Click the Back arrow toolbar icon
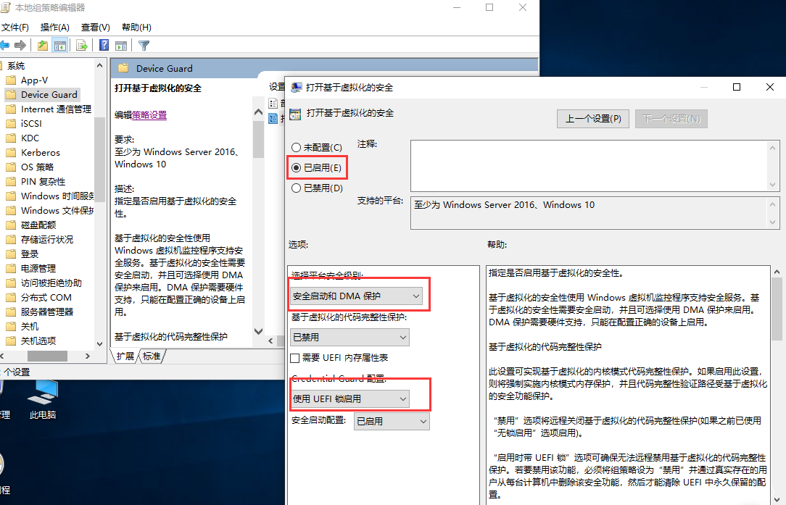Viewport: 786px width, 505px height. click(4, 46)
